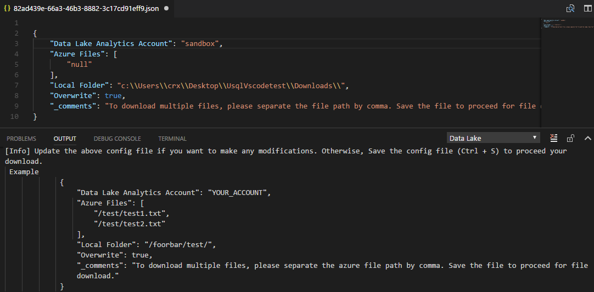Screen dimensions: 594x292
Task: Switch to the DEBUG CONSOLE tab
Action: [x=117, y=139]
